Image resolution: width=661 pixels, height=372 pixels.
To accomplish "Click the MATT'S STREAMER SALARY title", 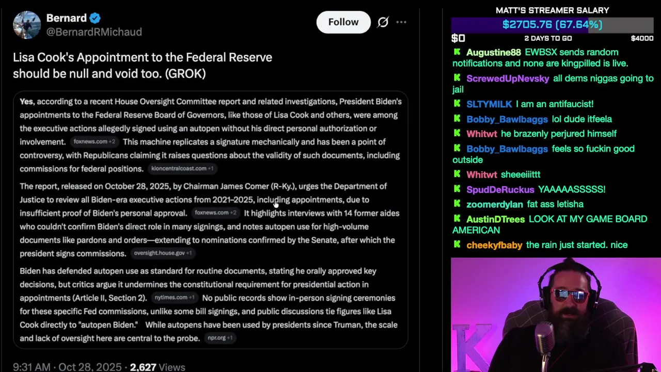I will [x=552, y=10].
